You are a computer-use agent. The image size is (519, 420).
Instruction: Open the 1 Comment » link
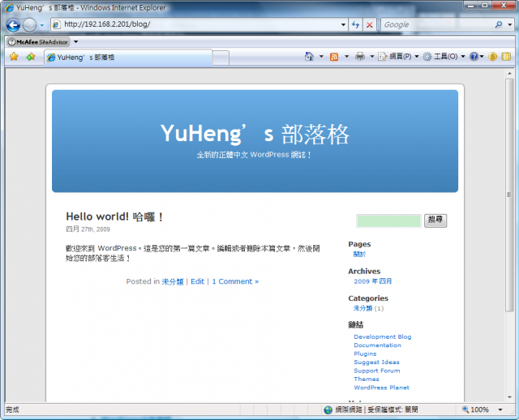point(235,281)
